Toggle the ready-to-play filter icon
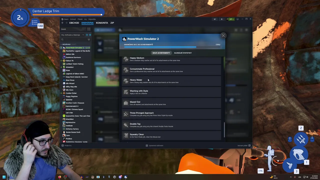Screen dimensions: 320x180 tap(90, 35)
